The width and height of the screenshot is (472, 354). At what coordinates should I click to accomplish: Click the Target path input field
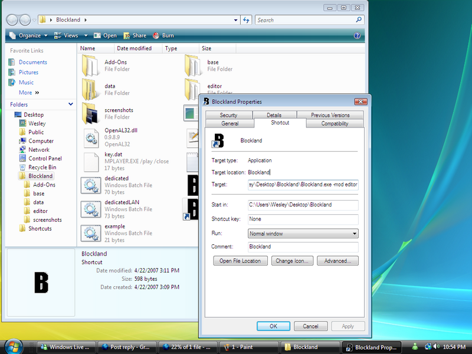303,185
